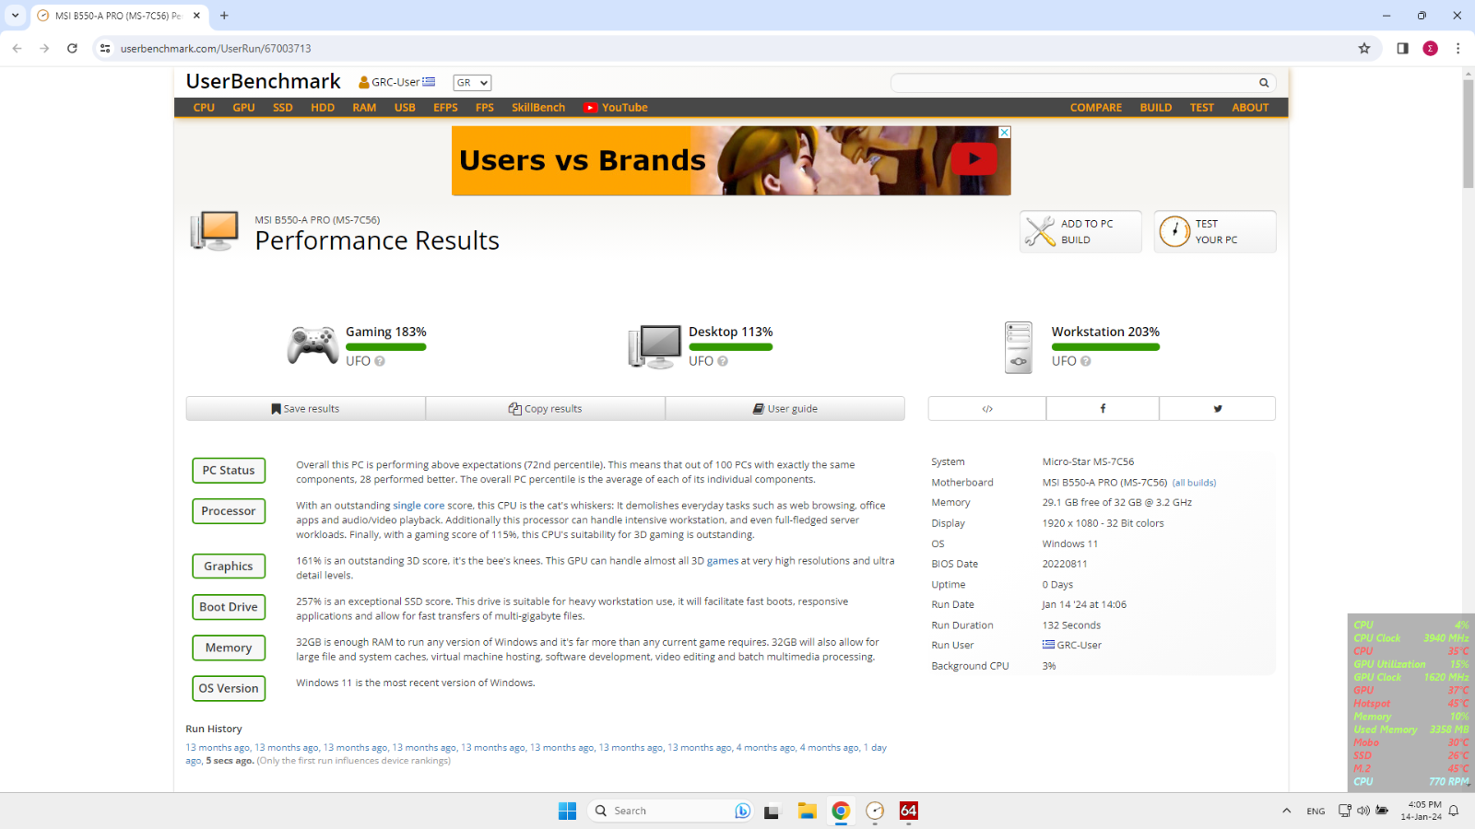Click TEST in the navigation bar
The width and height of the screenshot is (1475, 829).
point(1202,108)
